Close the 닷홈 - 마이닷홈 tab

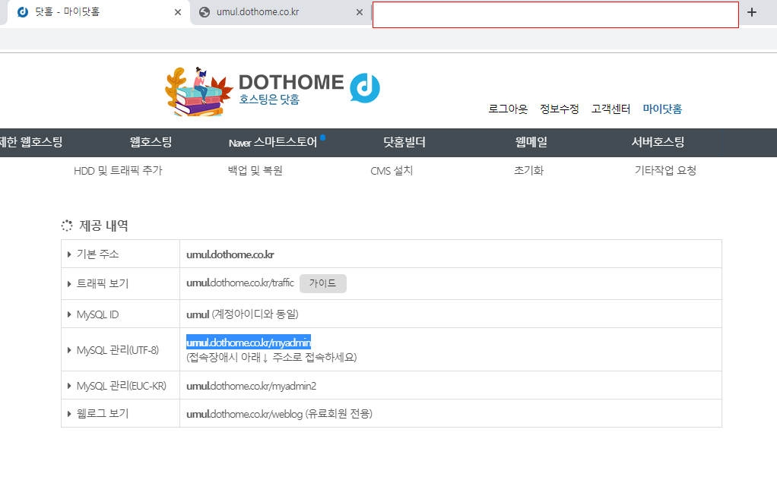point(178,12)
